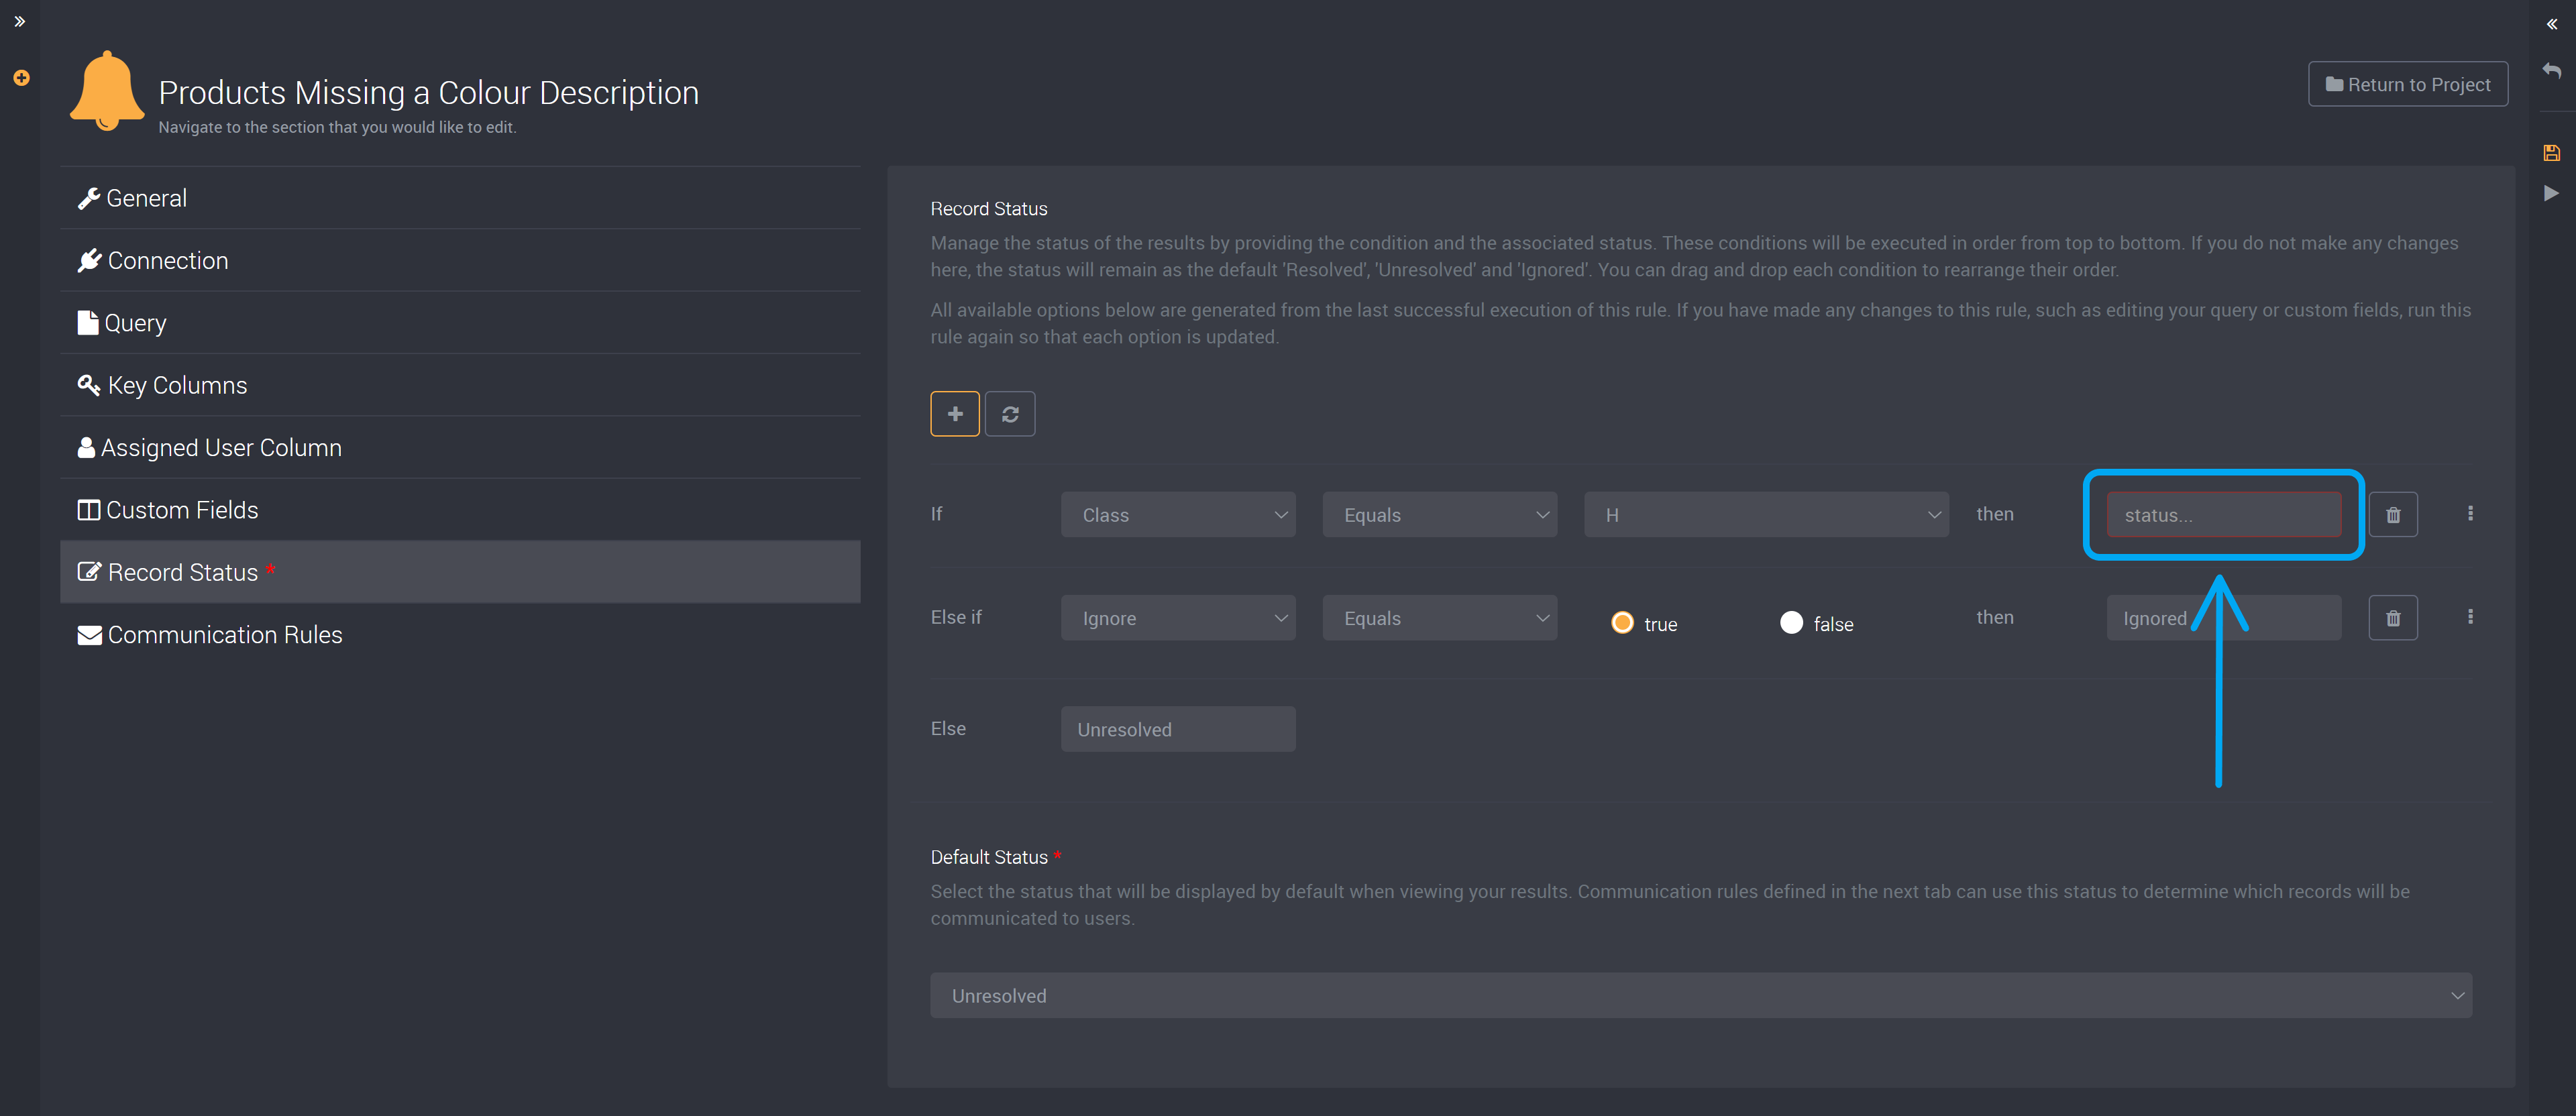The height and width of the screenshot is (1116, 2576).
Task: Click the bell notification icon top left
Action: (x=105, y=92)
